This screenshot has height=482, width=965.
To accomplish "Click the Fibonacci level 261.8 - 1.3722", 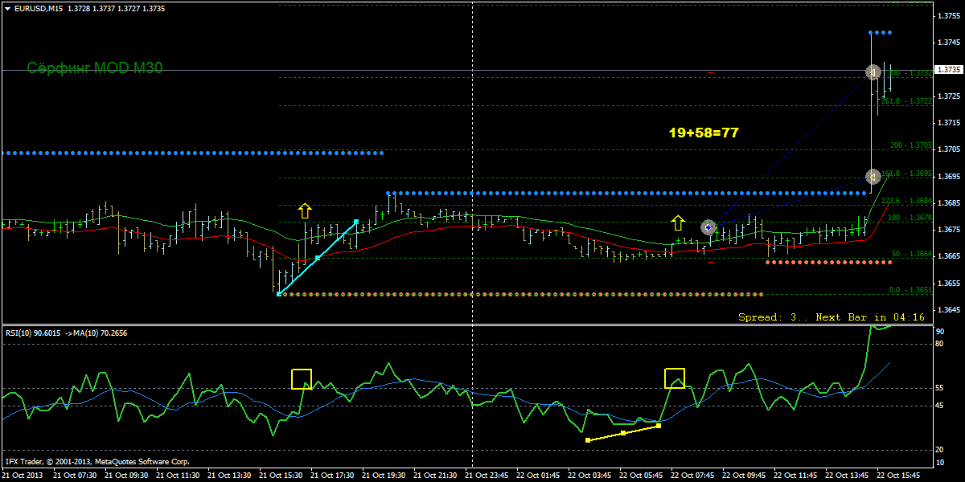I will 908,101.
